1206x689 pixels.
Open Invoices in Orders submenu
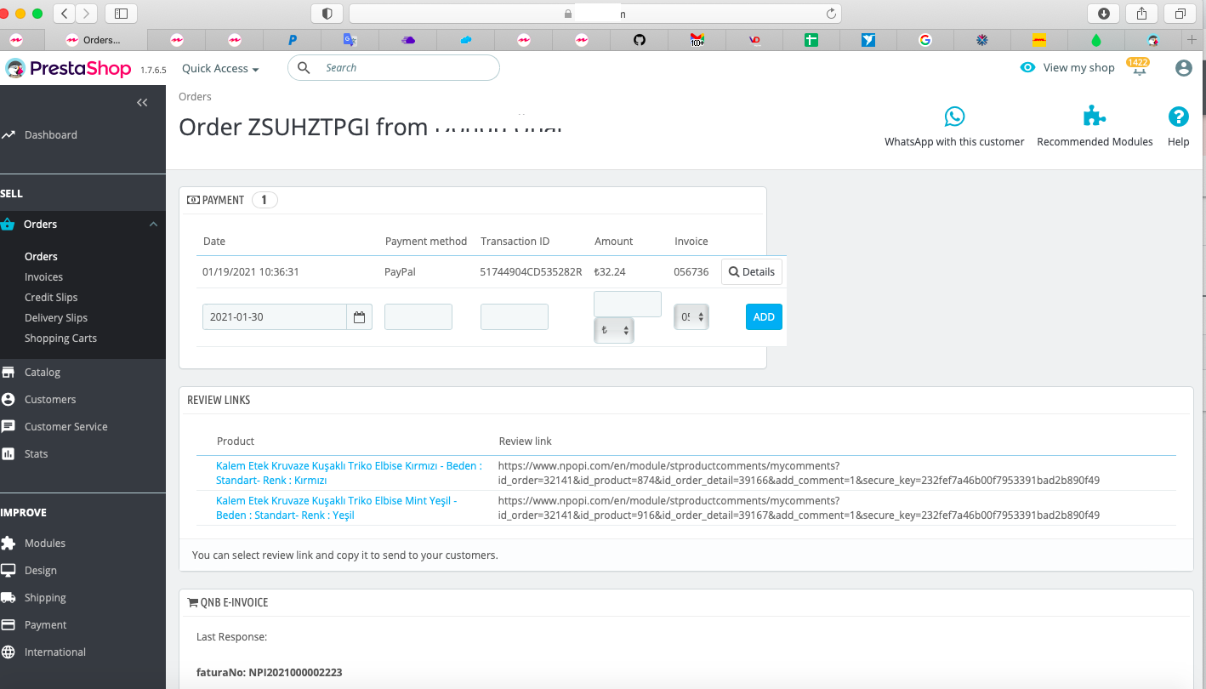[43, 277]
